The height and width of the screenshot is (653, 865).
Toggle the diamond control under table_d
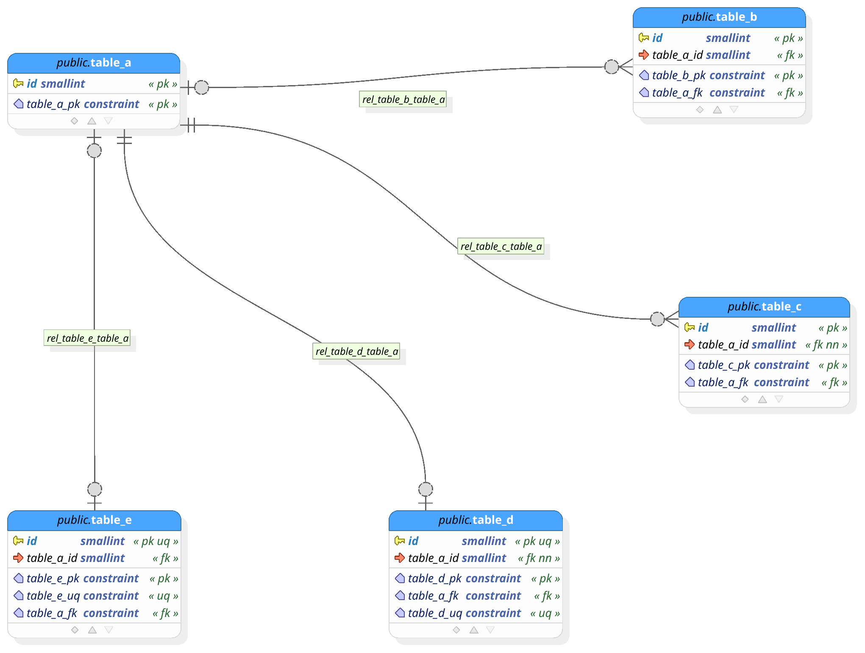[456, 630]
